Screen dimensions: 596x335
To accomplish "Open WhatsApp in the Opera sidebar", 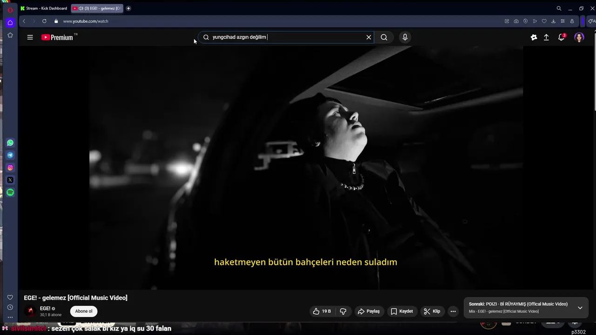I will tap(10, 143).
